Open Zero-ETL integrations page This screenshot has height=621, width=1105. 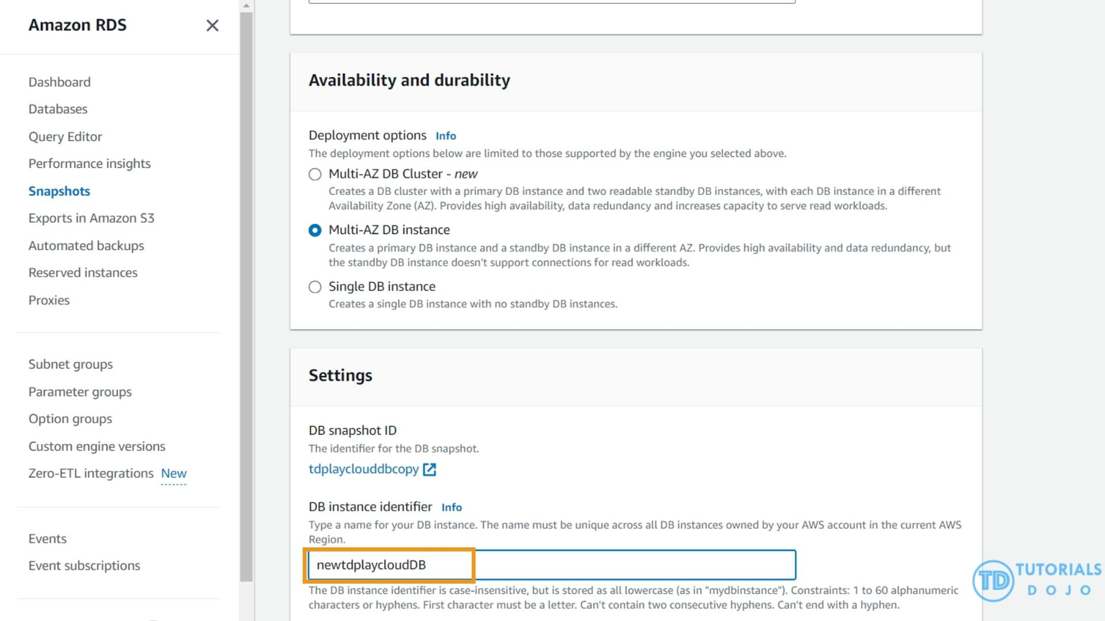pyautogui.click(x=90, y=473)
